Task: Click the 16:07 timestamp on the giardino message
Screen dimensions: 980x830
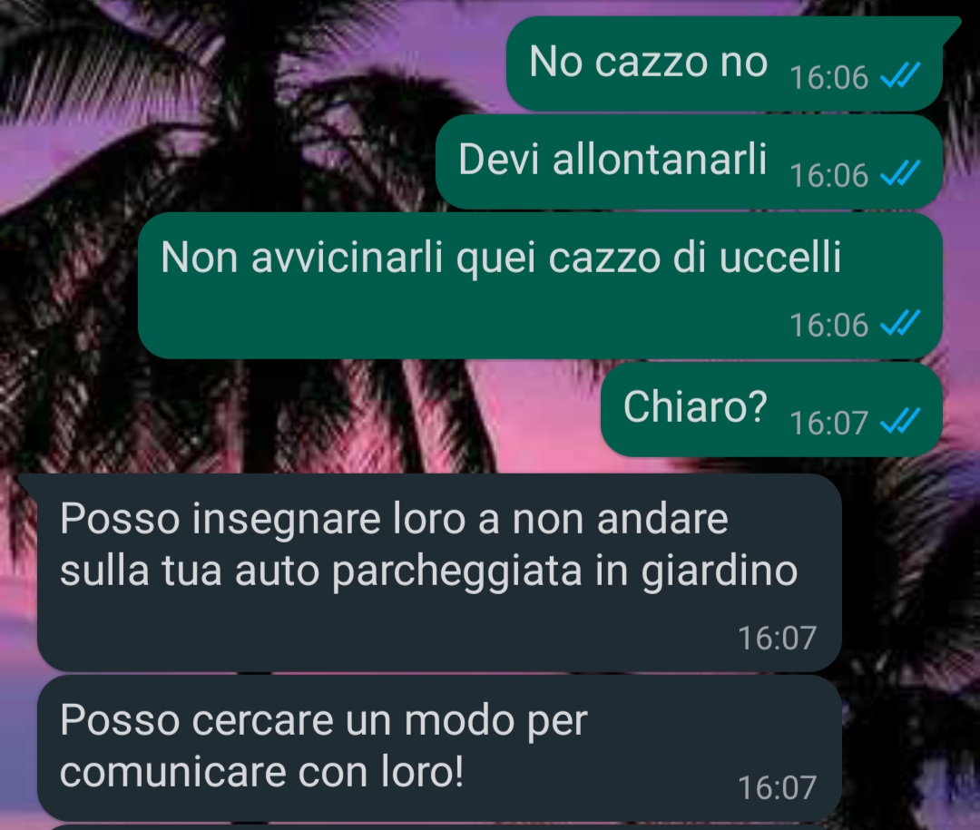Action: coord(777,638)
